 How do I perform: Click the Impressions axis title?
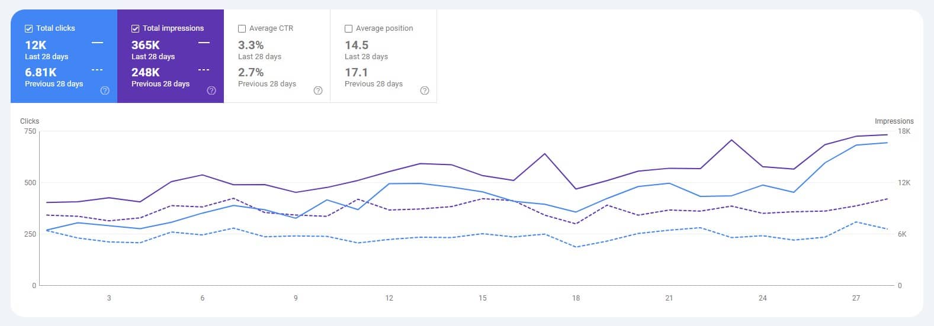pyautogui.click(x=894, y=121)
